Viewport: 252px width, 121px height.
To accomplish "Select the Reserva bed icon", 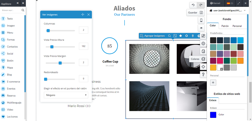I will click(3, 96).
